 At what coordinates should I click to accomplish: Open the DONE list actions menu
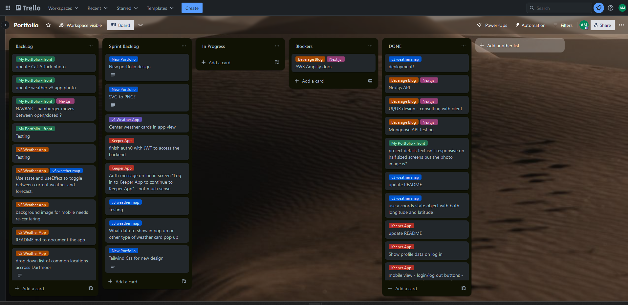point(464,46)
